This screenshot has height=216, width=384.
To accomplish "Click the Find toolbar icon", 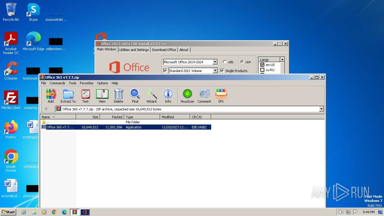I will click(x=135, y=96).
